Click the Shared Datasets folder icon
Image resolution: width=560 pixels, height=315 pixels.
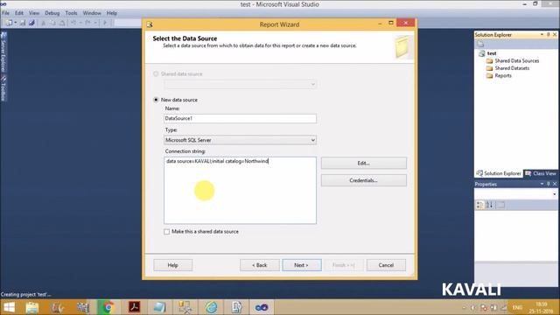(x=490, y=68)
